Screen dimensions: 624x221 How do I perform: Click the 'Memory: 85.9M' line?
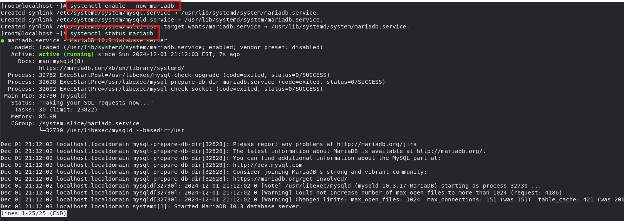(x=34, y=116)
